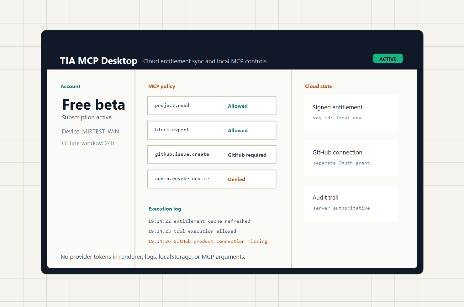
Task: Select the Cloud state heading
Action: (x=318, y=86)
